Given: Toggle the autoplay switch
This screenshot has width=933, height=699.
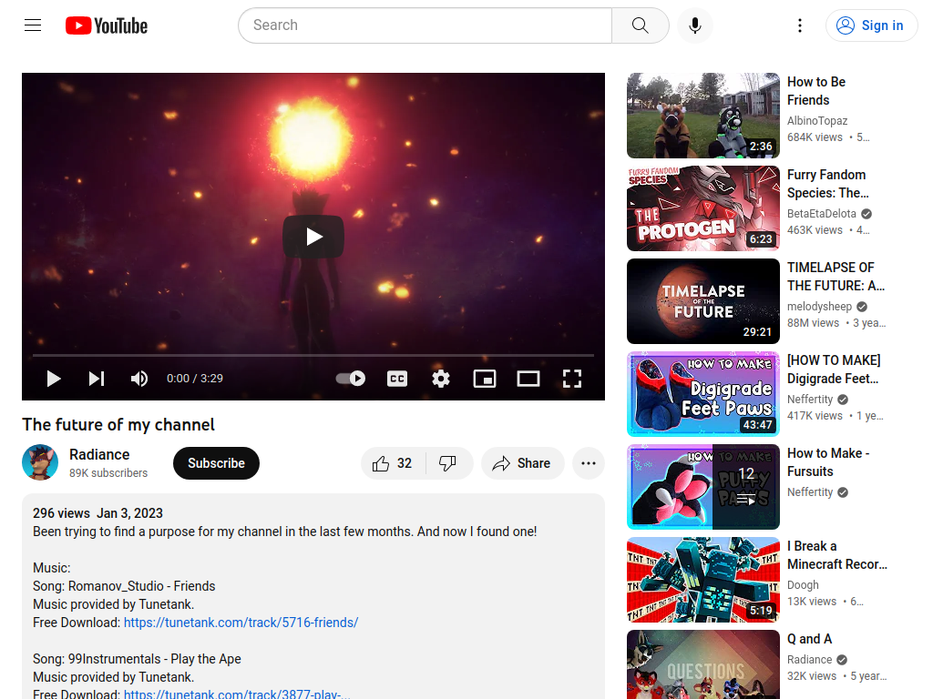Looking at the screenshot, I should 351,379.
